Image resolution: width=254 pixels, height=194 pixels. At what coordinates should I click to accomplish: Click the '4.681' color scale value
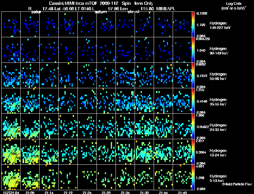200,166
